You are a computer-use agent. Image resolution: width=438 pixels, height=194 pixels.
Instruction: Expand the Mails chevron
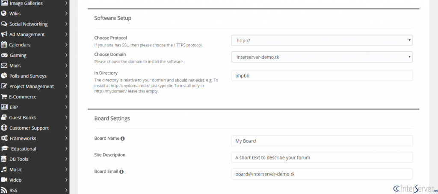pos(66,65)
